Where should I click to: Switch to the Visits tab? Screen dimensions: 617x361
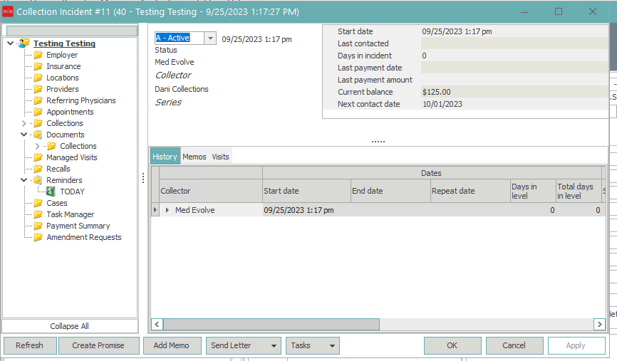pos(220,157)
